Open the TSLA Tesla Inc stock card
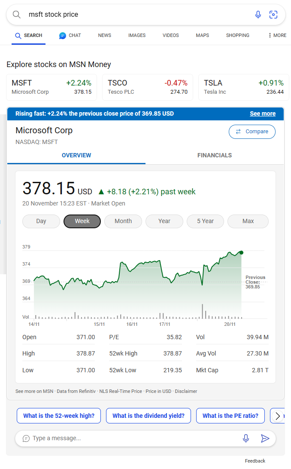 (x=244, y=87)
